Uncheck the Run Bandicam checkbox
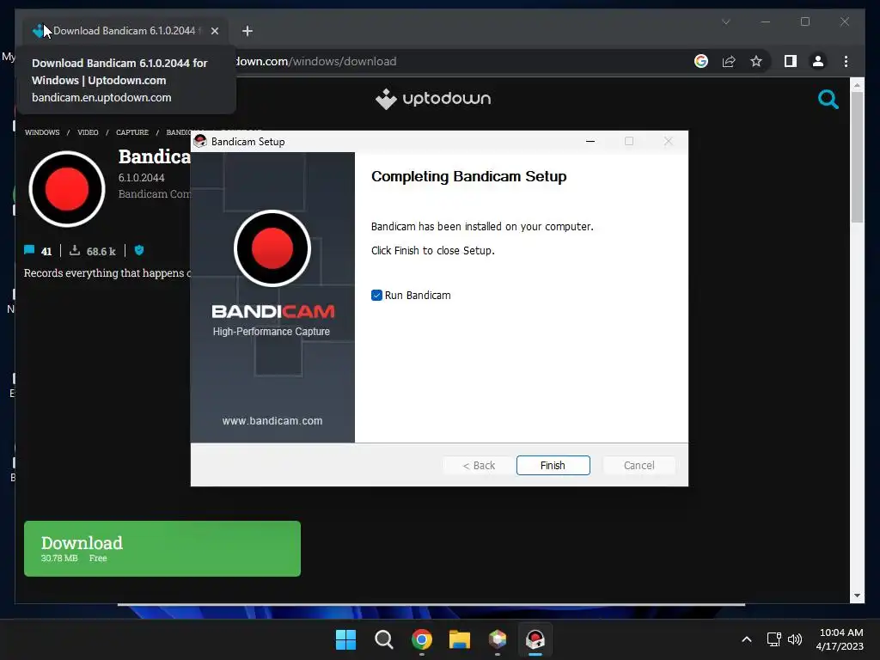This screenshot has width=880, height=660. click(x=376, y=296)
